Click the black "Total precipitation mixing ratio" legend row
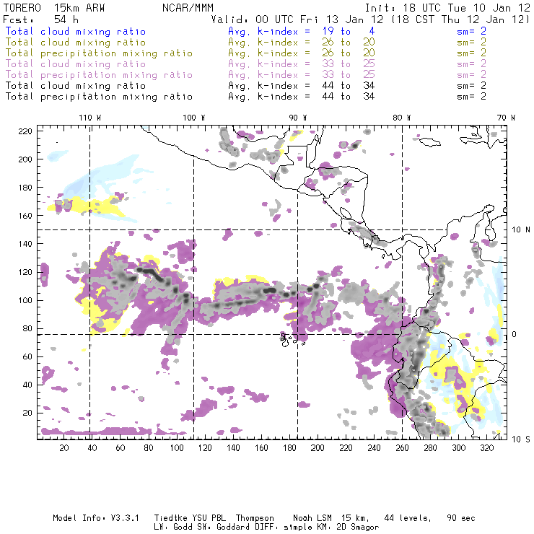Screen dimensions: 534x534 [x=99, y=97]
